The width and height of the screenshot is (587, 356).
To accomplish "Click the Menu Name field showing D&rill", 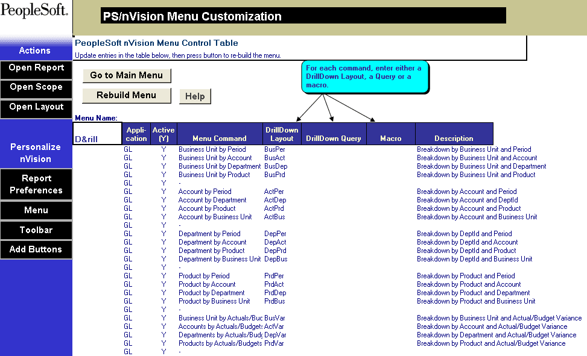I will click(97, 137).
